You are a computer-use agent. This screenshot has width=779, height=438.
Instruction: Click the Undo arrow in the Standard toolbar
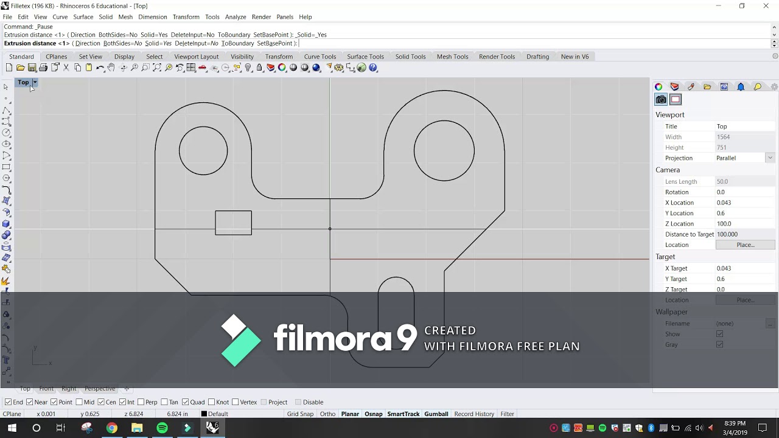pyautogui.click(x=100, y=68)
